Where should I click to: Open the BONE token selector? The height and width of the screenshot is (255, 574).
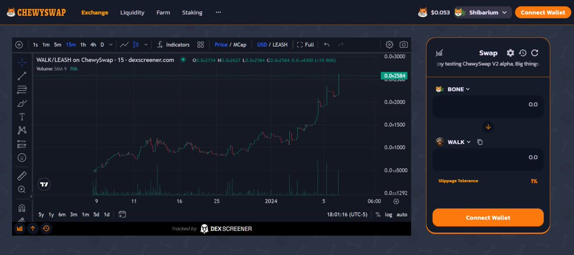pyautogui.click(x=453, y=89)
